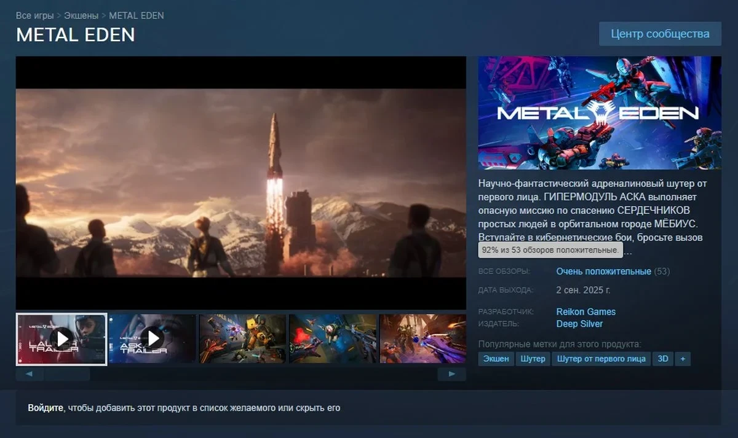Viewport: 738px width, 438px height.
Task: Click the thumbnail strip scrollbar handle
Action: pos(67,373)
